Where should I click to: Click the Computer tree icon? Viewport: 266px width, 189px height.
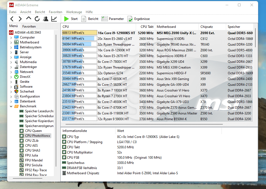coord(16,37)
